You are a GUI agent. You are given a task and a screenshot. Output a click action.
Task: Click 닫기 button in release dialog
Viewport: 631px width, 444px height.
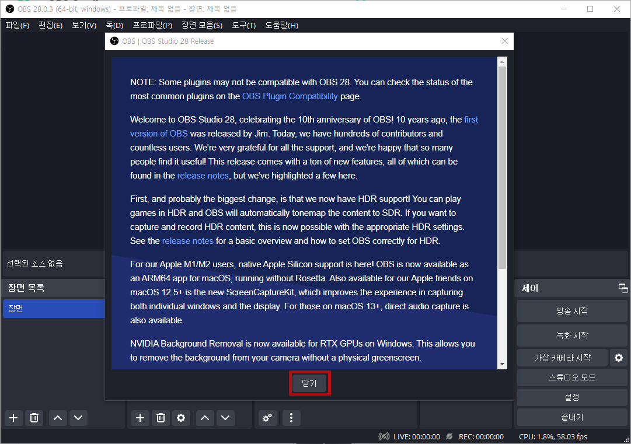coord(309,383)
